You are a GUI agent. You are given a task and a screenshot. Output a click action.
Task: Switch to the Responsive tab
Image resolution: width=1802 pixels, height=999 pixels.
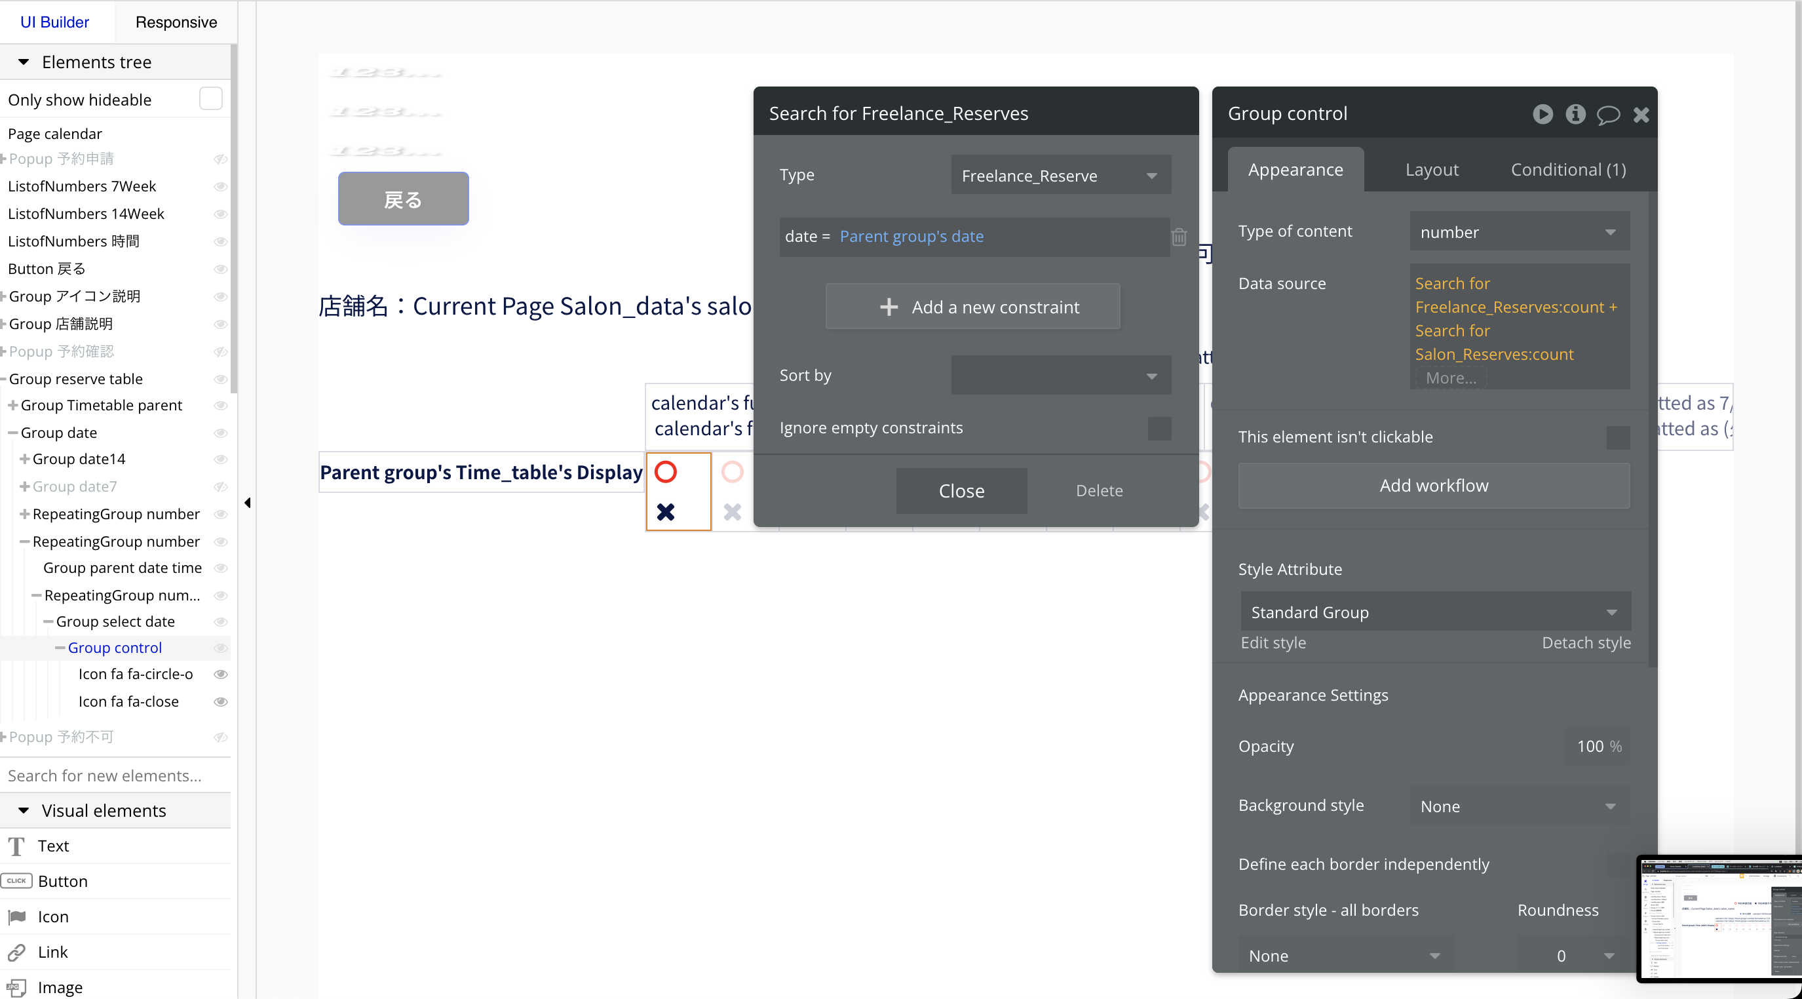coord(176,22)
